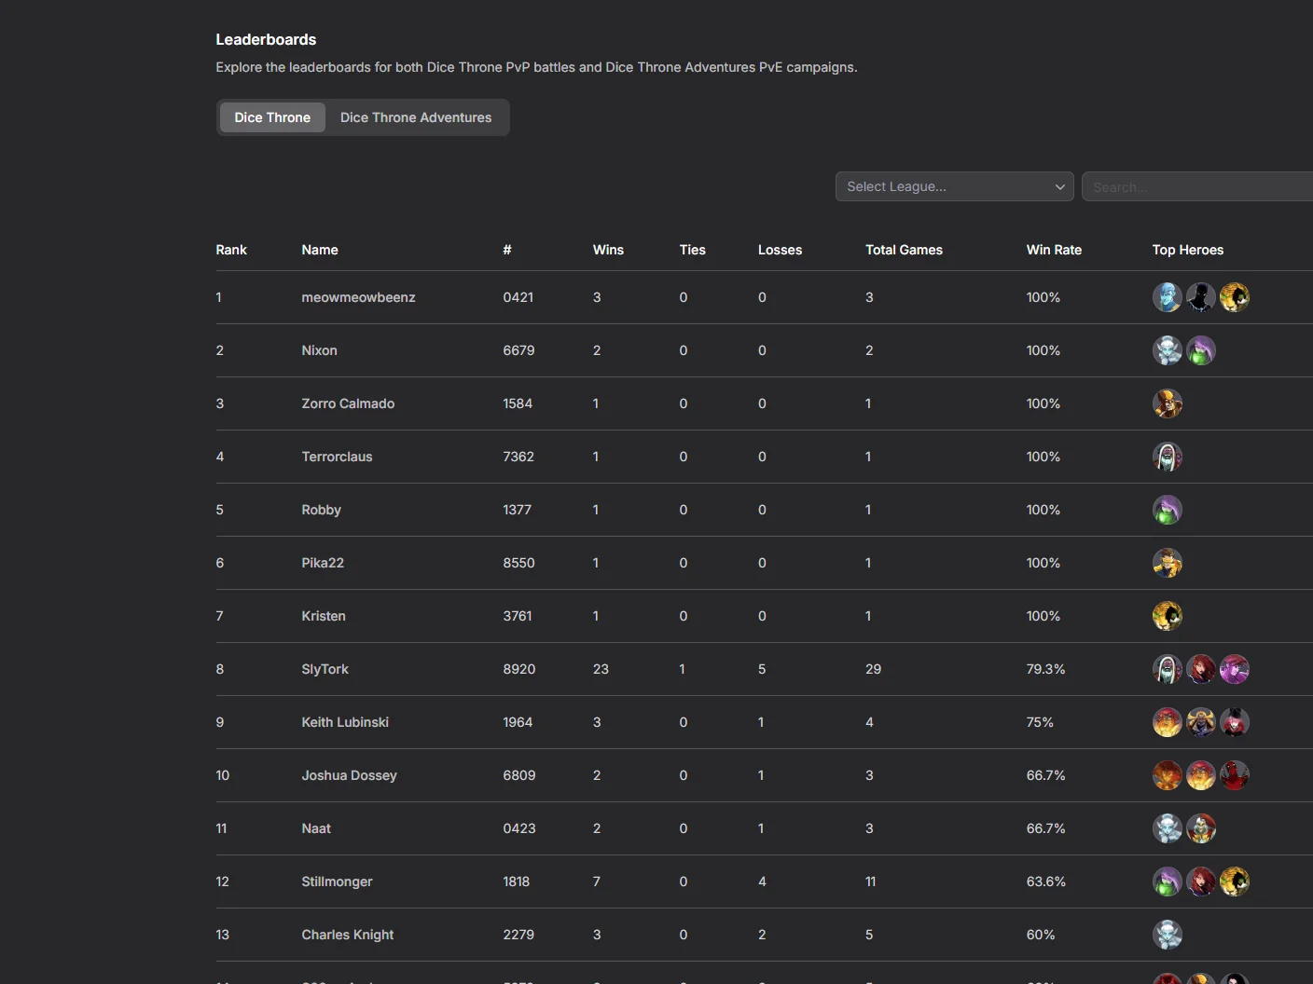
Task: Click the wins value 23
Action: (601, 669)
